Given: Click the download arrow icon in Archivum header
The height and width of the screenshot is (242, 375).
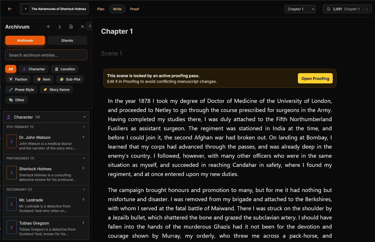Looking at the screenshot, I should point(60,27).
